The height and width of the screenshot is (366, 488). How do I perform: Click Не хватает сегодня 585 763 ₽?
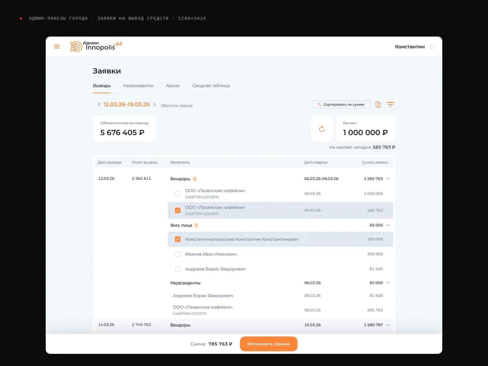pyautogui.click(x=362, y=147)
